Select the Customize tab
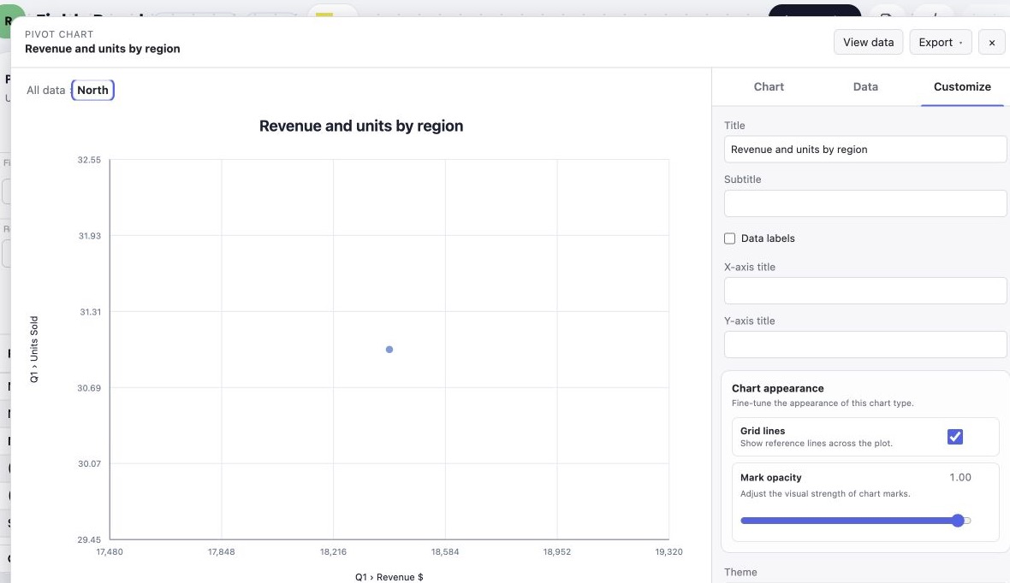This screenshot has height=583, width=1010. pyautogui.click(x=962, y=87)
